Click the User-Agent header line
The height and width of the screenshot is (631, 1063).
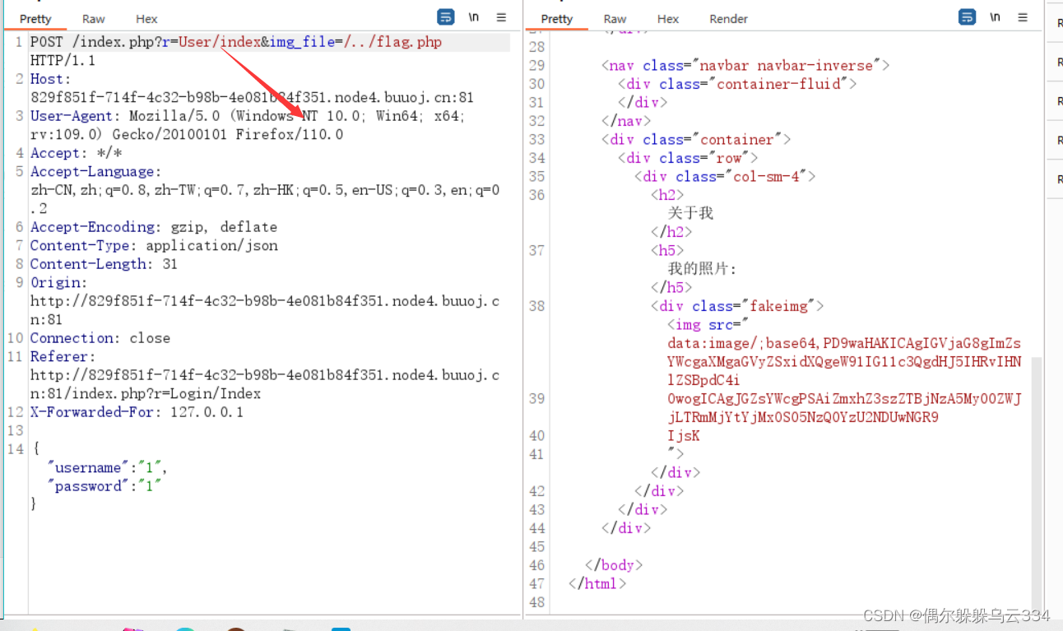pyautogui.click(x=248, y=125)
